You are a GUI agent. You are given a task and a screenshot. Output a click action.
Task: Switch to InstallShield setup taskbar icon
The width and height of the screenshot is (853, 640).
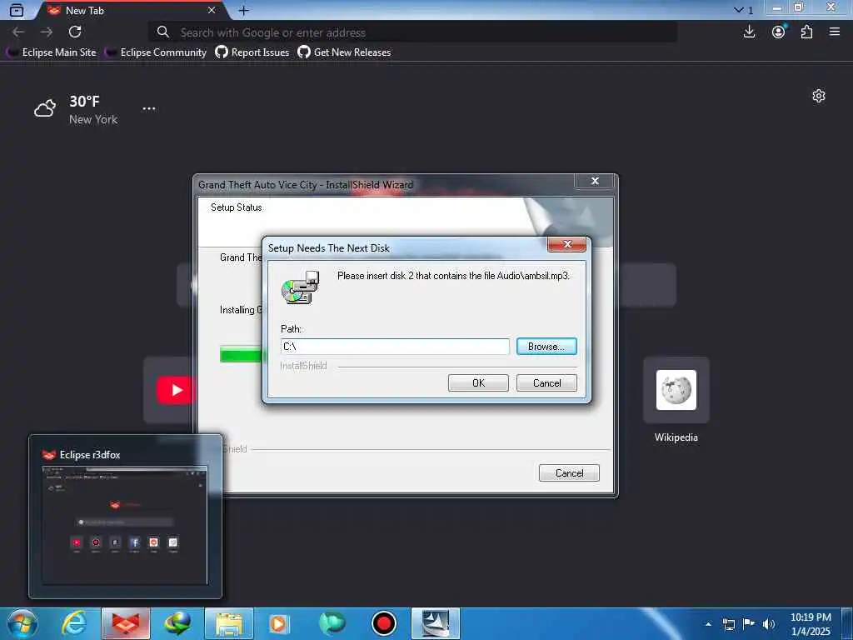[436, 623]
